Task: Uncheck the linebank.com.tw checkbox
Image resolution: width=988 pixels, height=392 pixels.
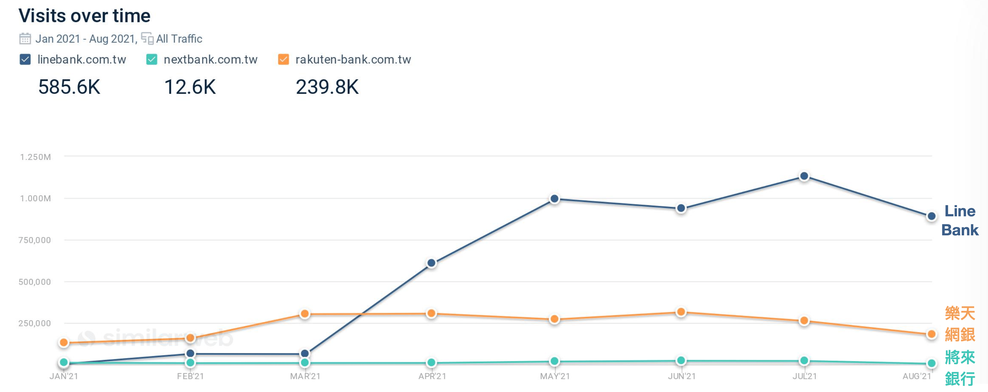Action: pyautogui.click(x=25, y=59)
